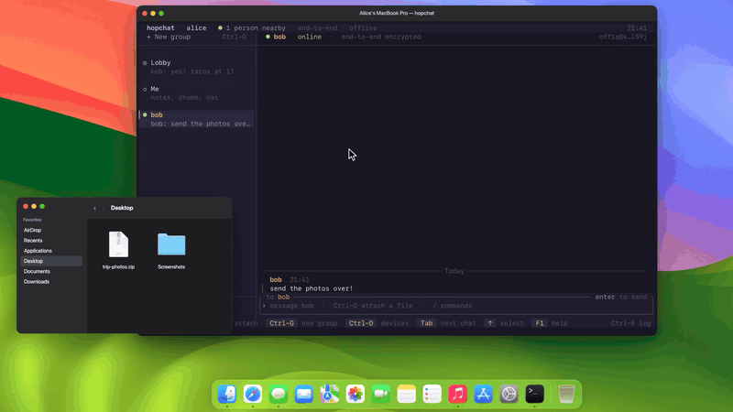Open Terminal from the Dock
The height and width of the screenshot is (412, 733).
[535, 394]
